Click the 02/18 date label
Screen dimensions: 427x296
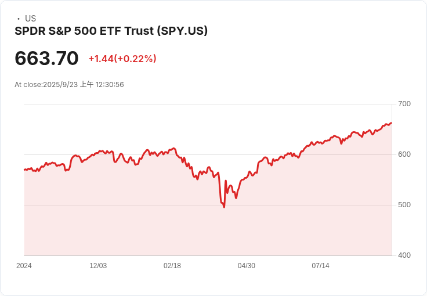point(172,266)
